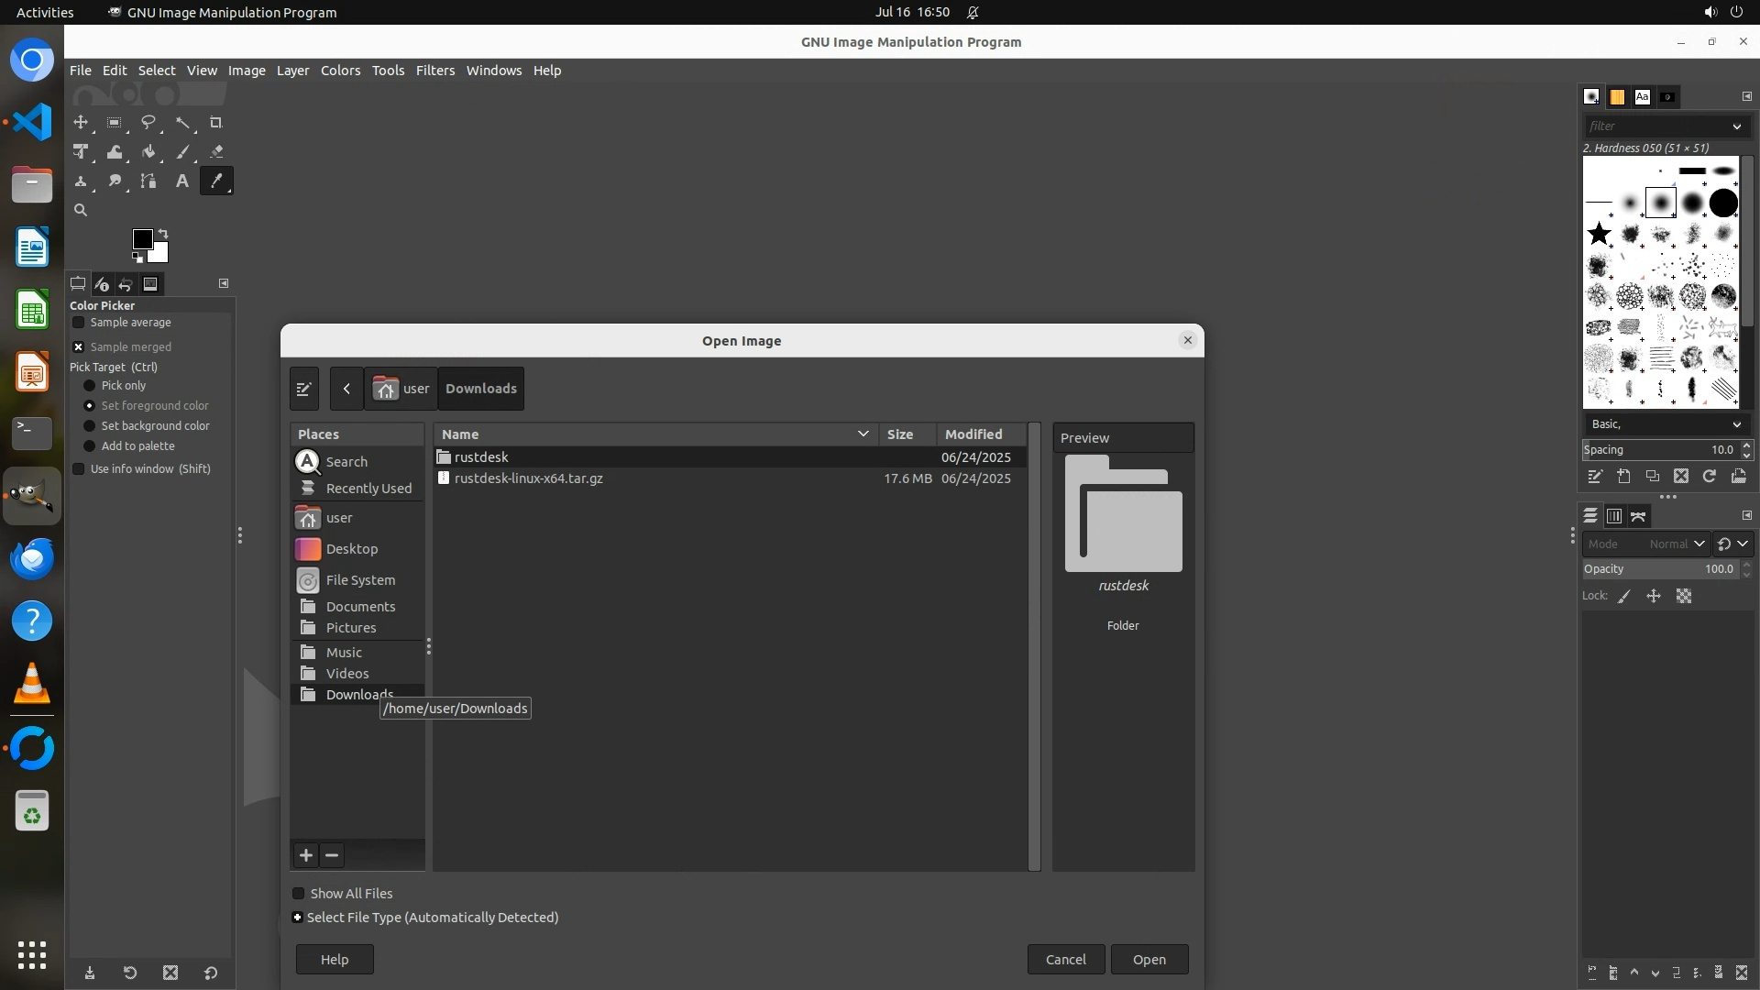This screenshot has width=1760, height=990.
Task: Select the Free Select lasso tool
Action: click(148, 123)
